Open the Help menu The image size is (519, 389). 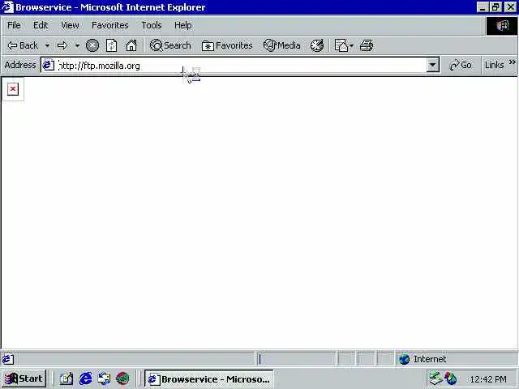182,25
